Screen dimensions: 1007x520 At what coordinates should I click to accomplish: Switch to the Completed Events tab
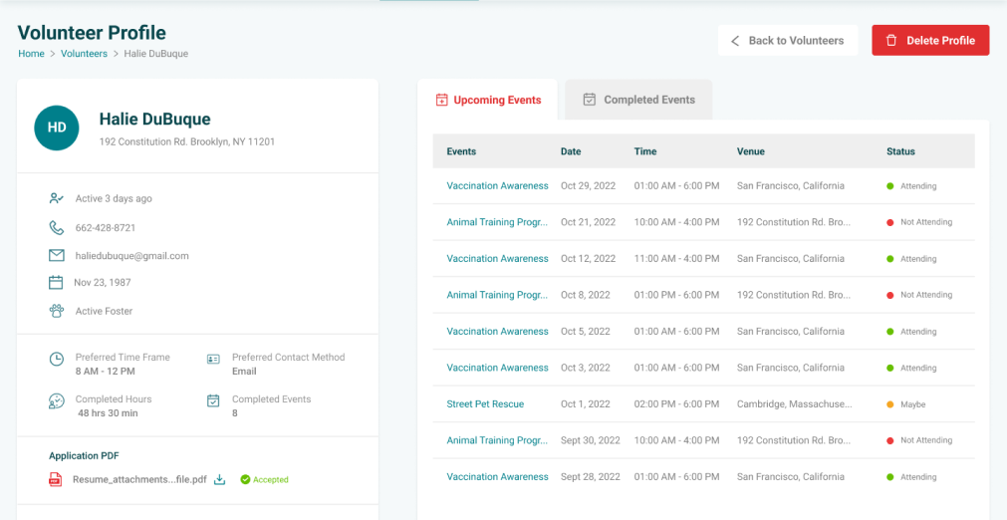click(x=638, y=100)
